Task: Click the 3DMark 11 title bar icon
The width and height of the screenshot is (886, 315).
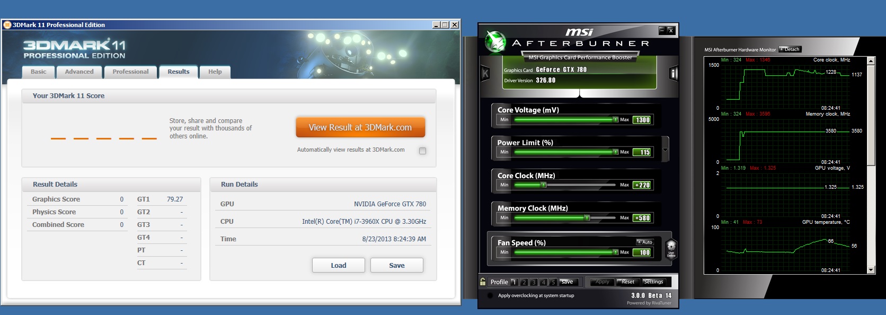Action: click(x=7, y=25)
